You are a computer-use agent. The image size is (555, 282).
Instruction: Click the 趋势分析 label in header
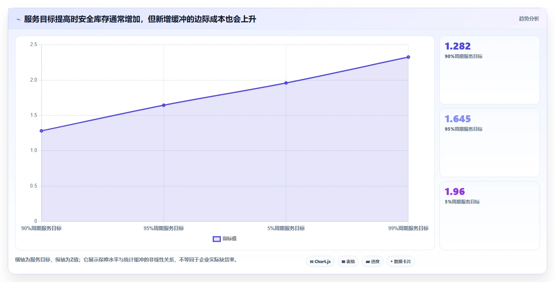pyautogui.click(x=529, y=19)
